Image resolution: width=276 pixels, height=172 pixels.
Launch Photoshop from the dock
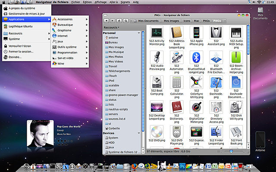(x=182, y=166)
